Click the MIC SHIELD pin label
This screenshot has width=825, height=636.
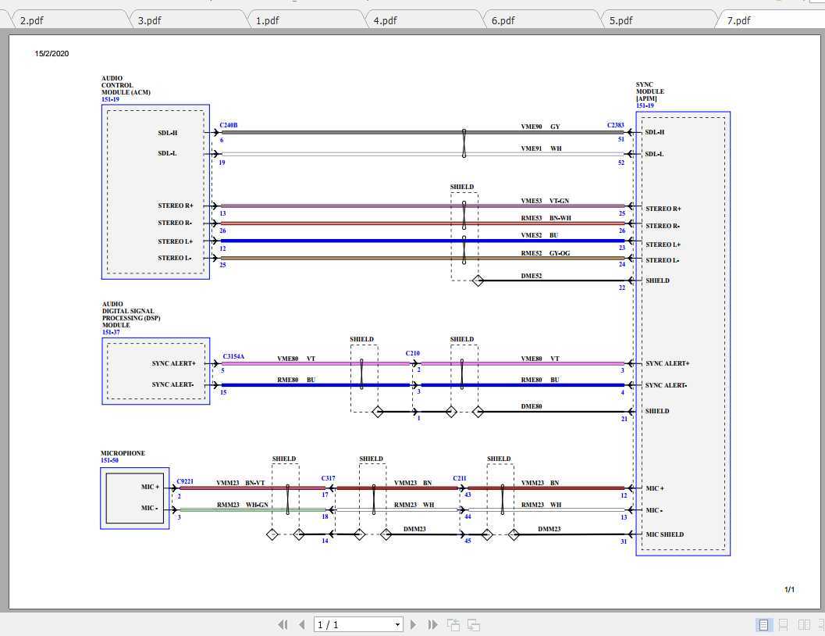coord(665,534)
